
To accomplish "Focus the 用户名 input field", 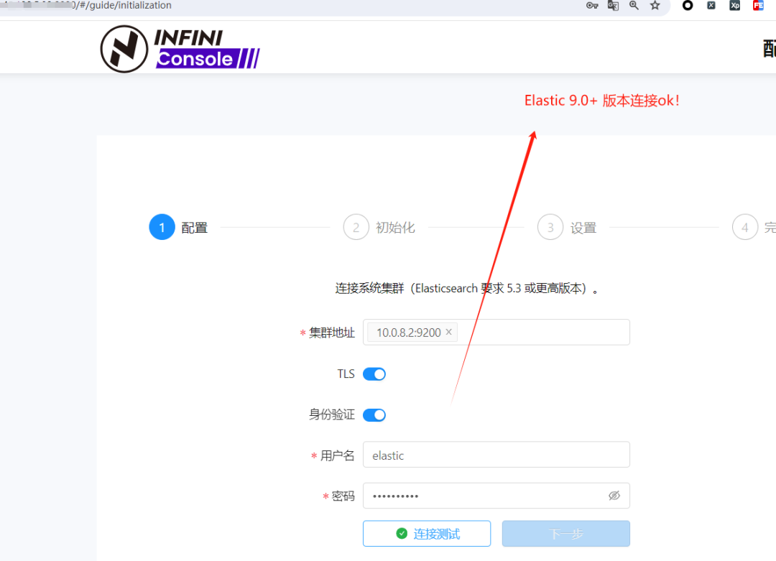I will (496, 455).
